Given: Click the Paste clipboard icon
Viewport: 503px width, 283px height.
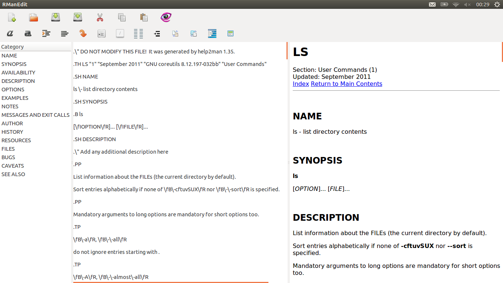Looking at the screenshot, I should tap(144, 17).
